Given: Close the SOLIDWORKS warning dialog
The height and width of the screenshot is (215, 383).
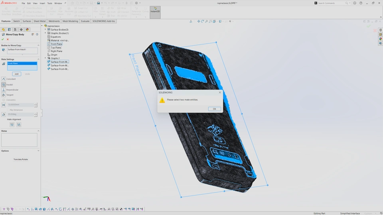Looking at the screenshot, I should click(x=220, y=92).
